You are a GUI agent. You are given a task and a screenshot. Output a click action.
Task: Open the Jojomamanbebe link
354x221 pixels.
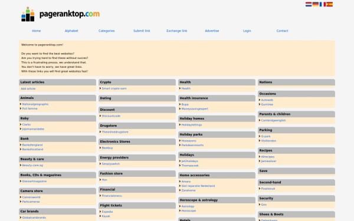(33, 129)
